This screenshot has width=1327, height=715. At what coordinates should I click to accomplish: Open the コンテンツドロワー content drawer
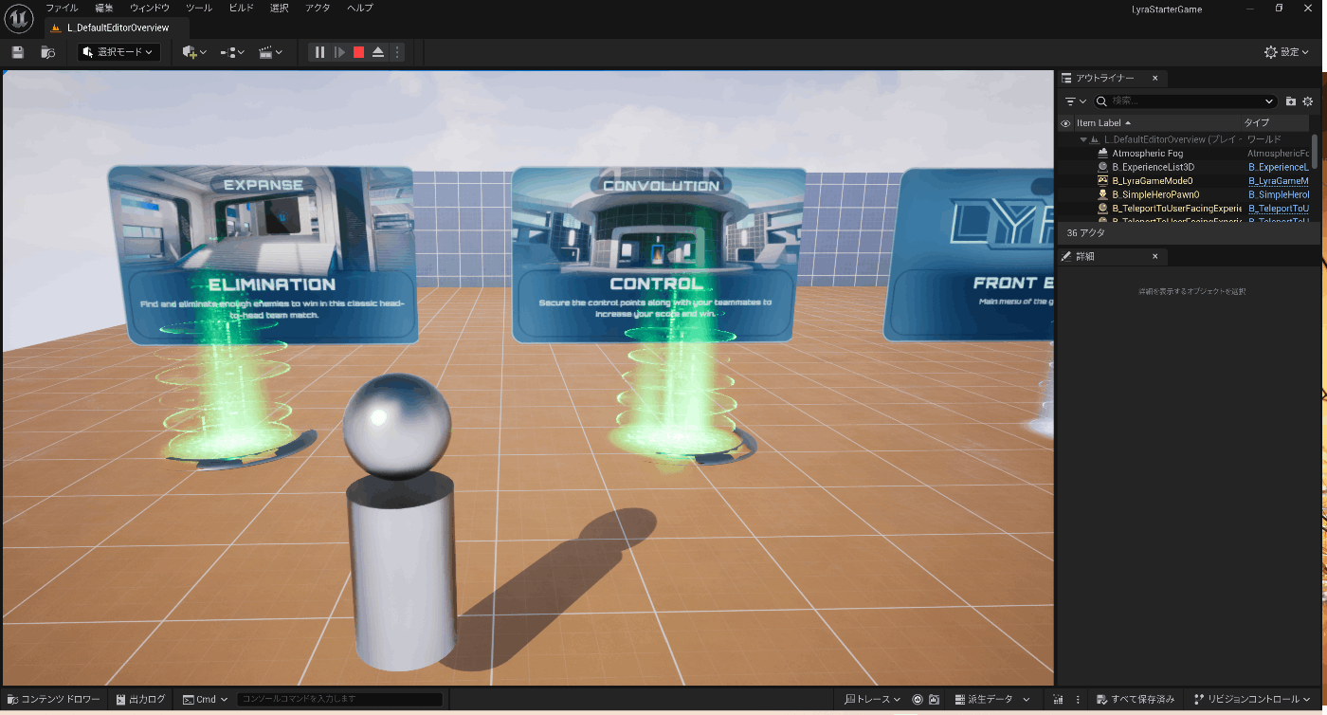click(54, 699)
